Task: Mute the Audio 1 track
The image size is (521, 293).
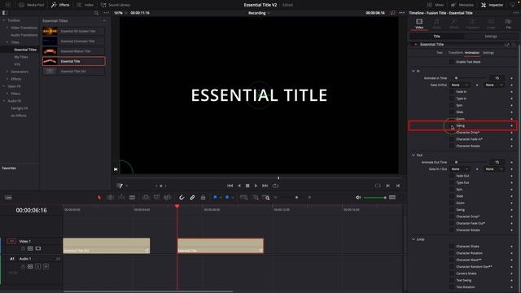Action: point(46,266)
